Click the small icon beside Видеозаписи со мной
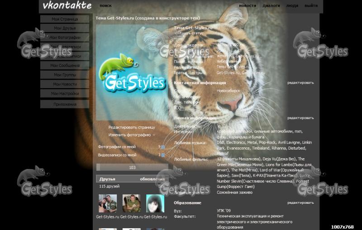 [163, 155]
